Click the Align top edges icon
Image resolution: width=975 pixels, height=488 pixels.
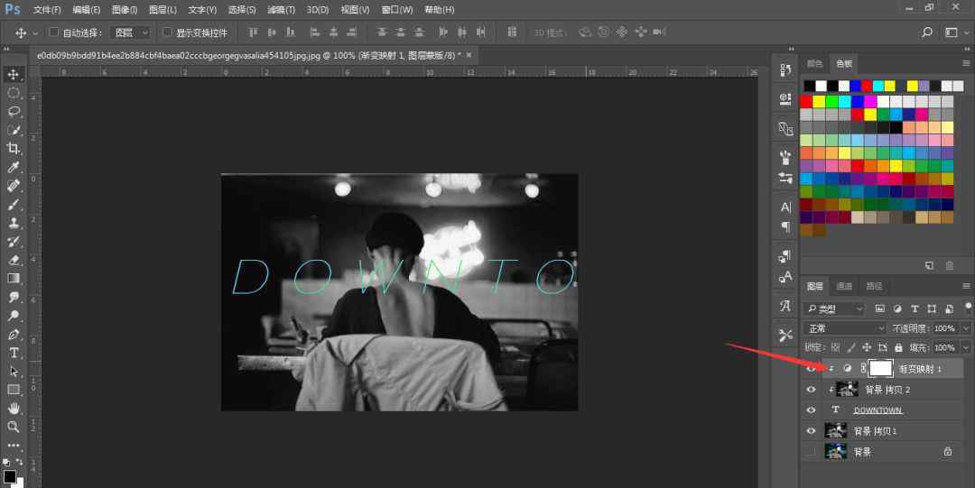click(x=253, y=32)
